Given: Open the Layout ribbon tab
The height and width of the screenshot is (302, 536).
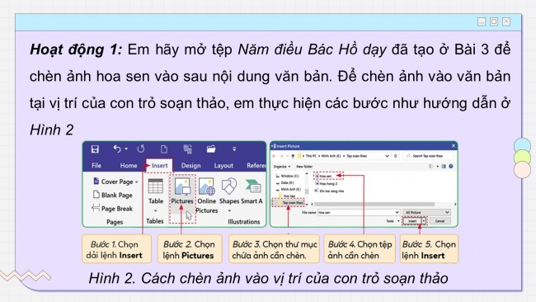Looking at the screenshot, I should coord(223,166).
